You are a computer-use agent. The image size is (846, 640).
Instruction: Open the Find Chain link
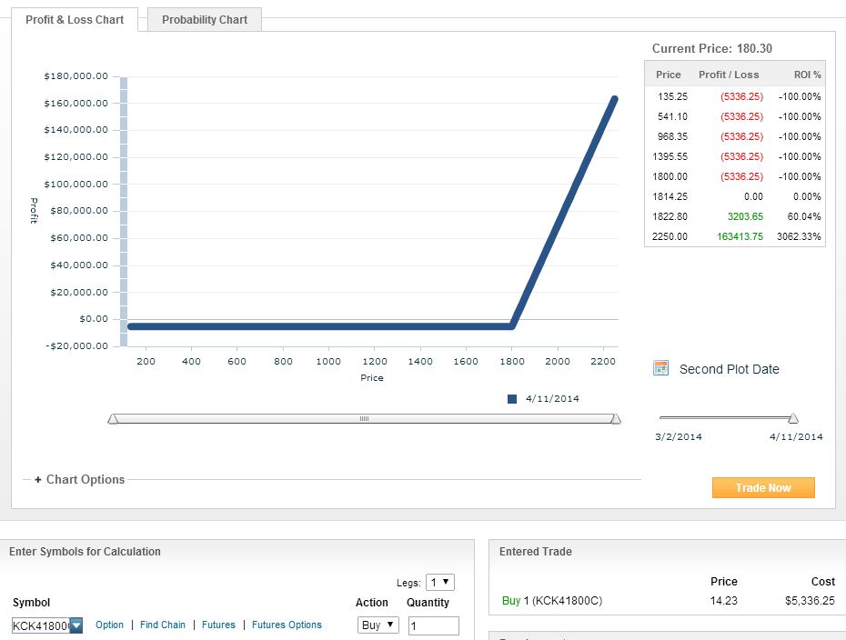pos(163,625)
